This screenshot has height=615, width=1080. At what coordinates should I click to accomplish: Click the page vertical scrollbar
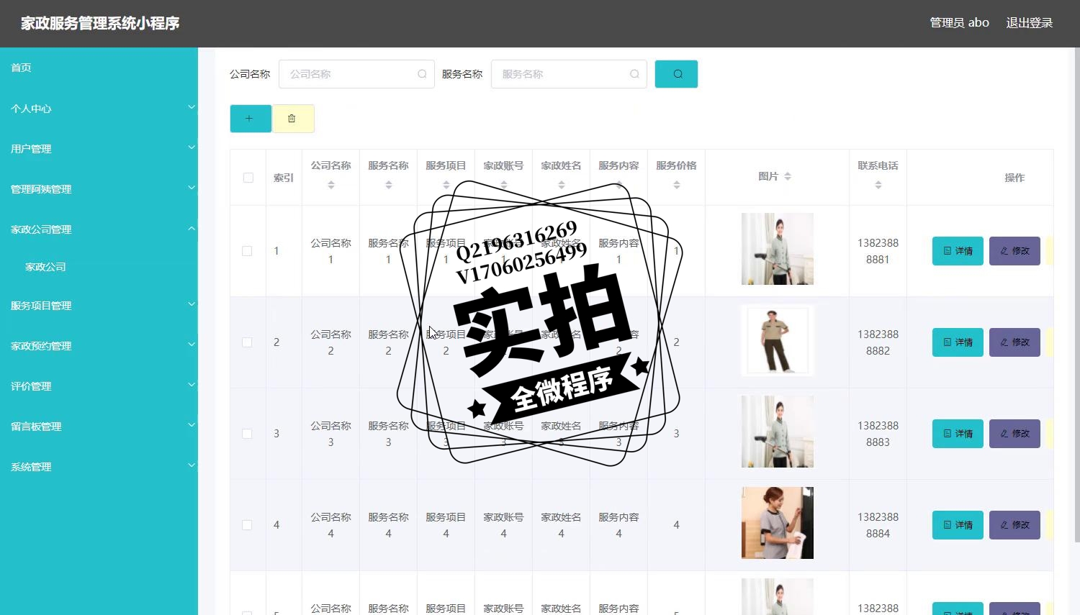1077,295
